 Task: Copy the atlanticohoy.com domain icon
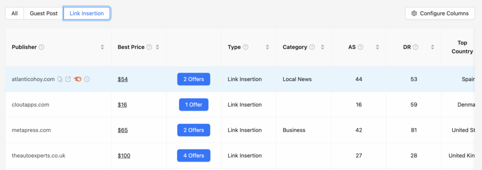[x=60, y=79]
